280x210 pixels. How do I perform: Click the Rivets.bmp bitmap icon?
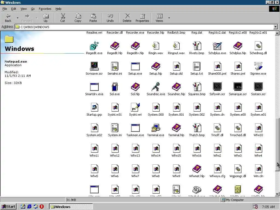point(197,46)
